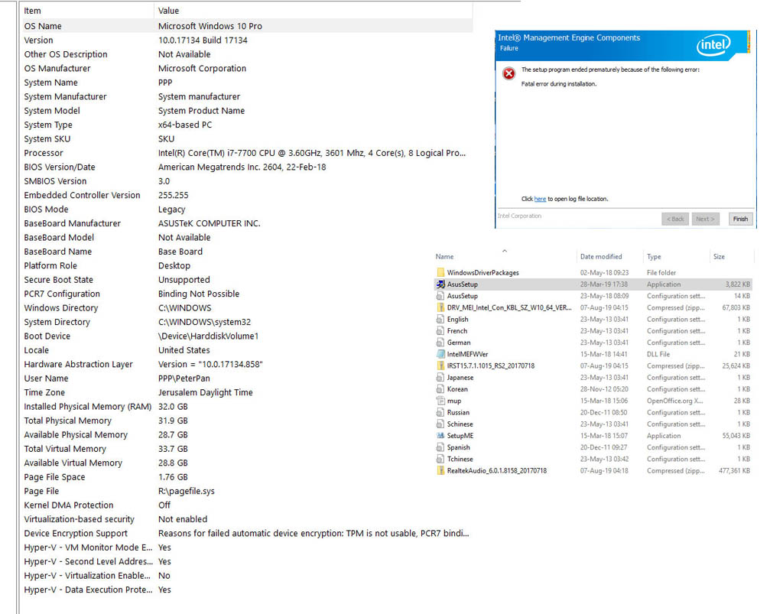Sort file list by Size column
783x614 pixels.
719,257
